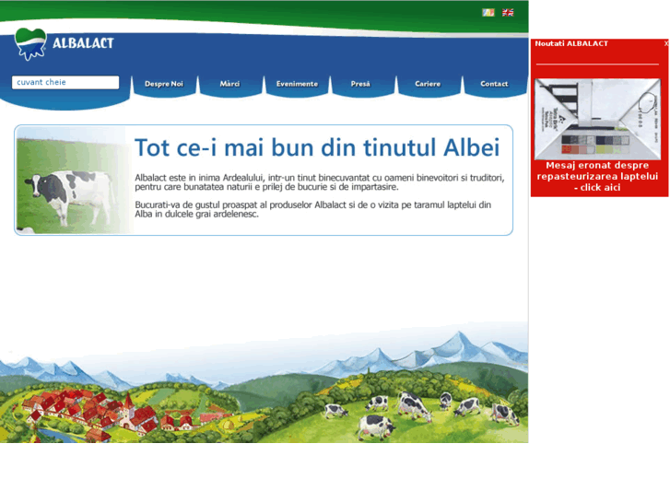
Task: Focus the 'cuvant cheie' search field
Action: (x=65, y=83)
